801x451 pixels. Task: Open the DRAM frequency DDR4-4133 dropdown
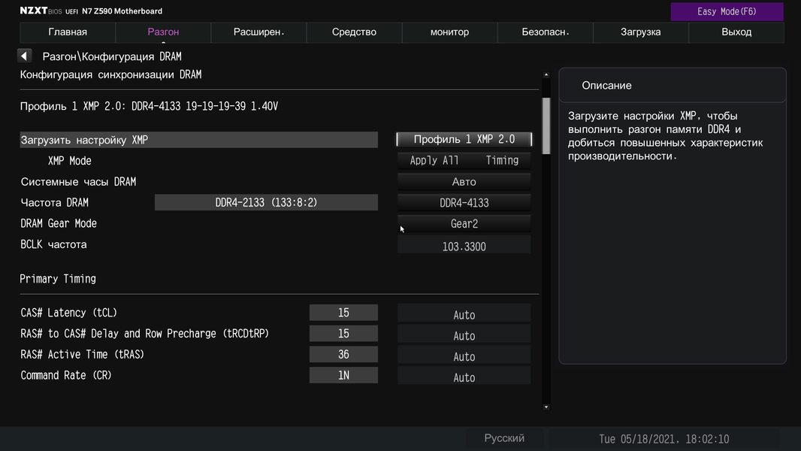464,203
